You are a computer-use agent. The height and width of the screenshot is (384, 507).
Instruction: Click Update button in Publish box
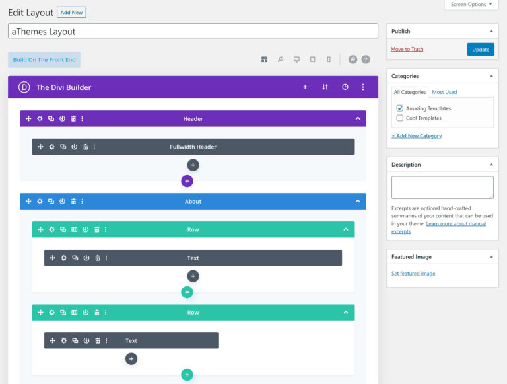(x=481, y=49)
